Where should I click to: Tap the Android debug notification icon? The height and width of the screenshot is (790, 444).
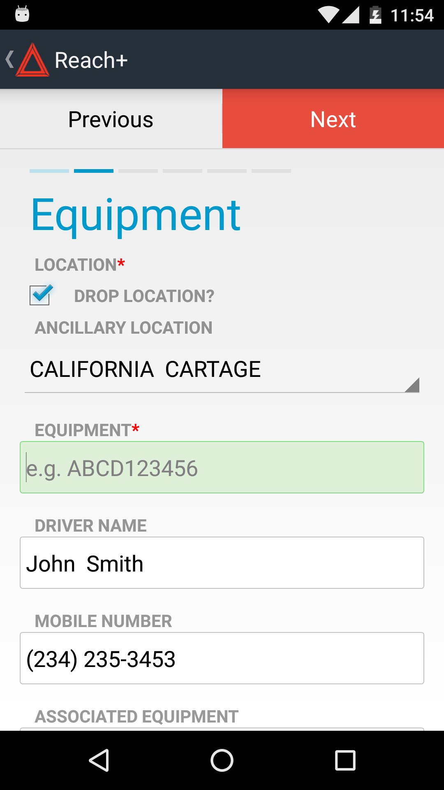[x=22, y=14]
